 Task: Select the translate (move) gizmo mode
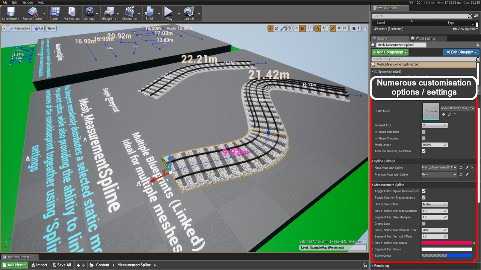coord(270,28)
